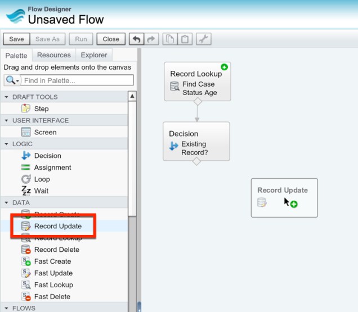Click the Copy icon in toolbar

coord(169,39)
